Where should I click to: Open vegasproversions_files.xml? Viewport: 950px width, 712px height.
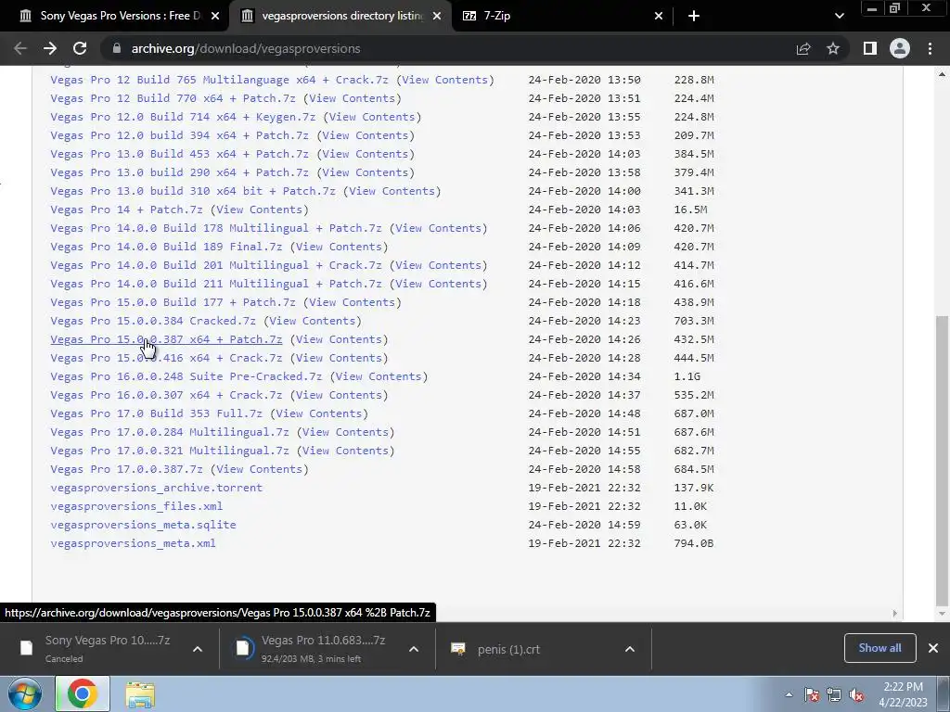click(x=136, y=506)
